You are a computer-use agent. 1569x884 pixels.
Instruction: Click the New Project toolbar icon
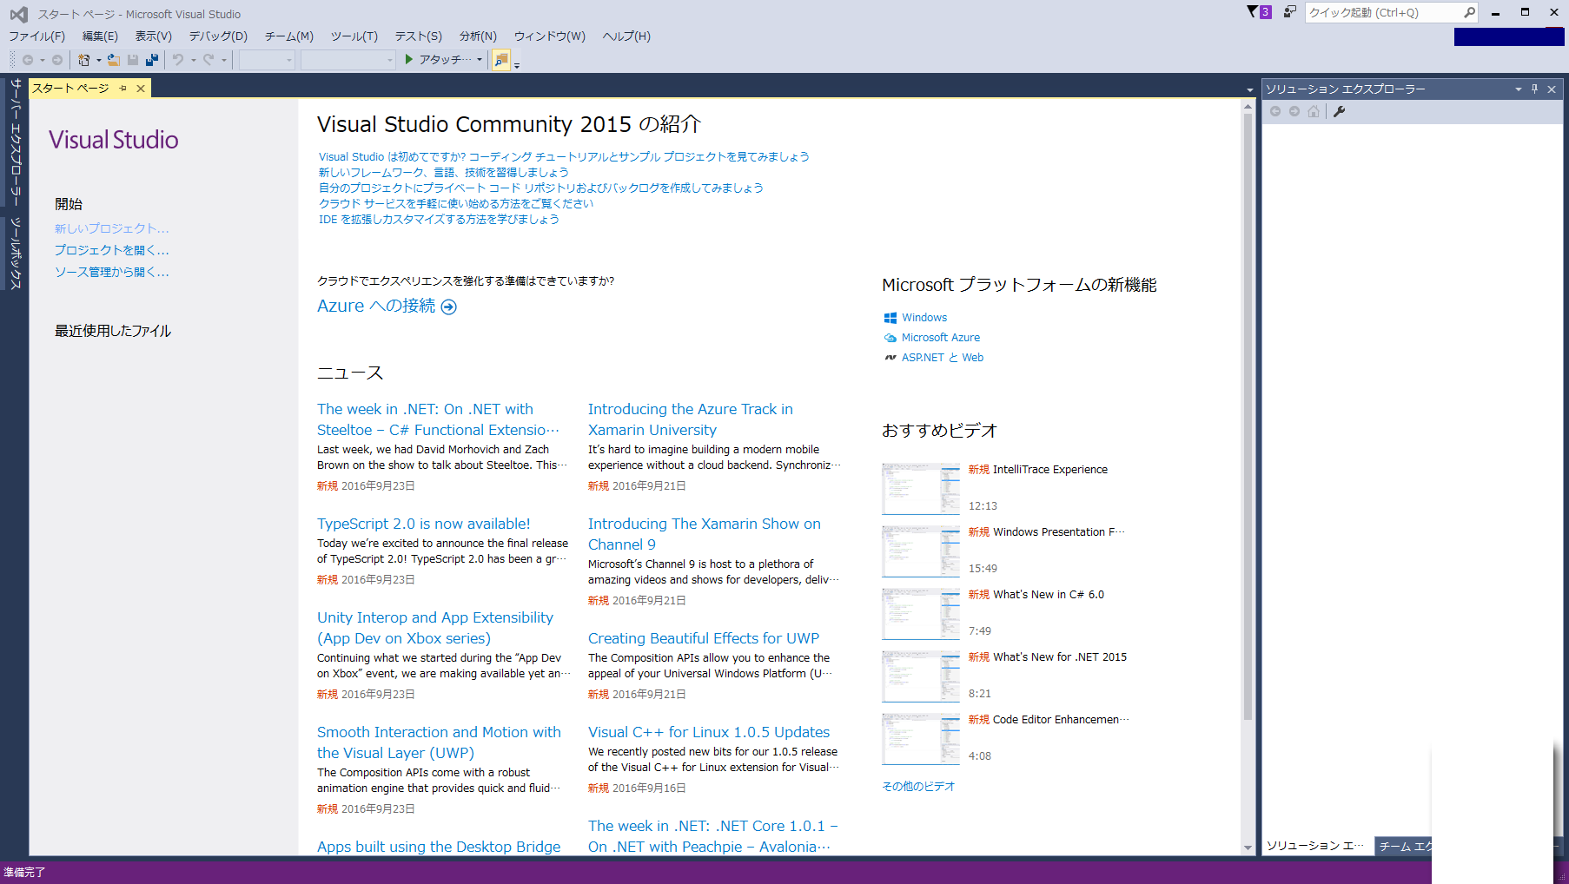click(x=84, y=60)
